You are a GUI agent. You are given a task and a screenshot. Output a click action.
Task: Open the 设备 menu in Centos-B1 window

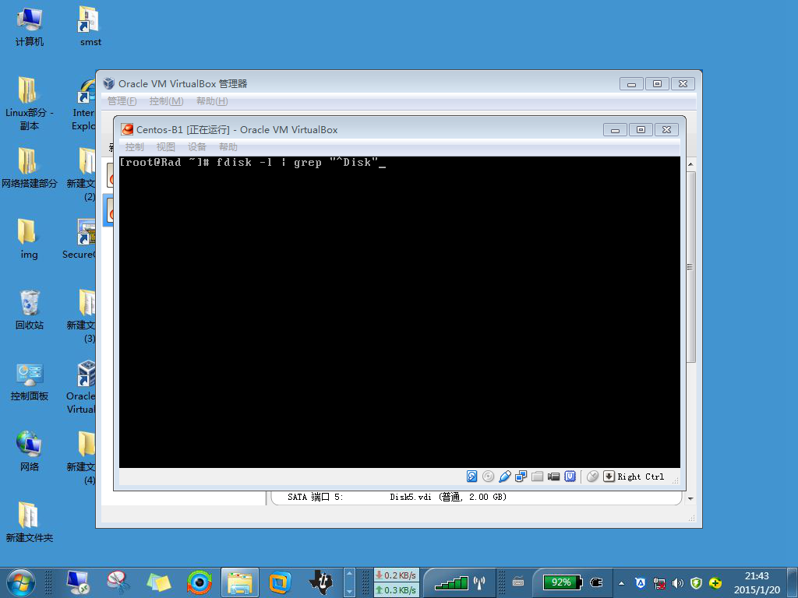click(x=196, y=147)
